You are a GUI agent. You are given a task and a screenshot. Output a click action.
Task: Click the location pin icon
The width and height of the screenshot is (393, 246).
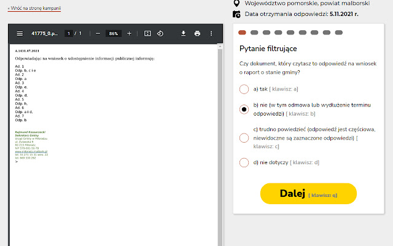tap(236, 3)
